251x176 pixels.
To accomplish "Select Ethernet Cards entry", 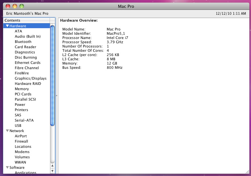I will [x=28, y=63].
